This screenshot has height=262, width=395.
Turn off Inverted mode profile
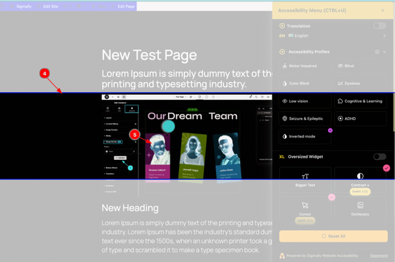pyautogui.click(x=305, y=136)
